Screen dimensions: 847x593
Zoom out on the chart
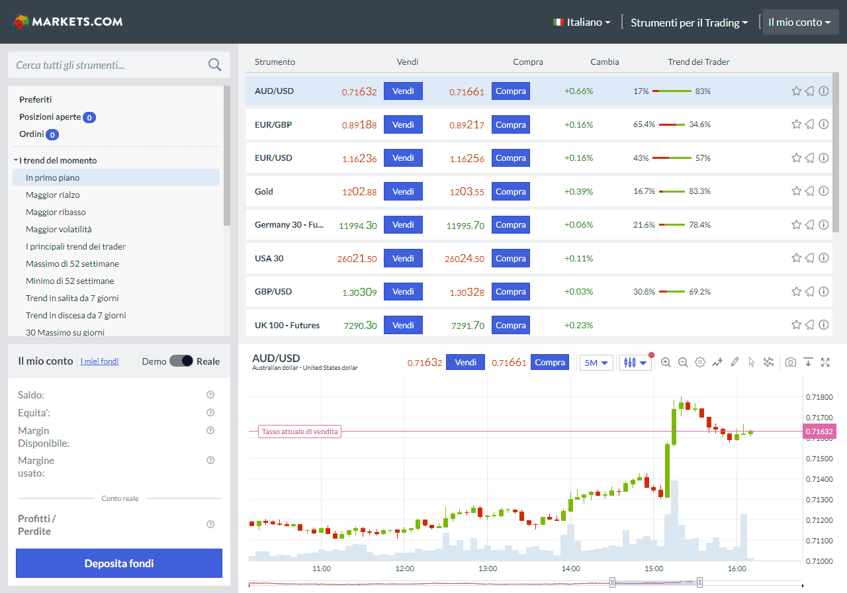[x=683, y=362]
